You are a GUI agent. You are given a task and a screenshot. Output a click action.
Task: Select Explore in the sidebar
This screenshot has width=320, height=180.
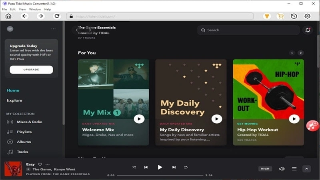(x=14, y=100)
